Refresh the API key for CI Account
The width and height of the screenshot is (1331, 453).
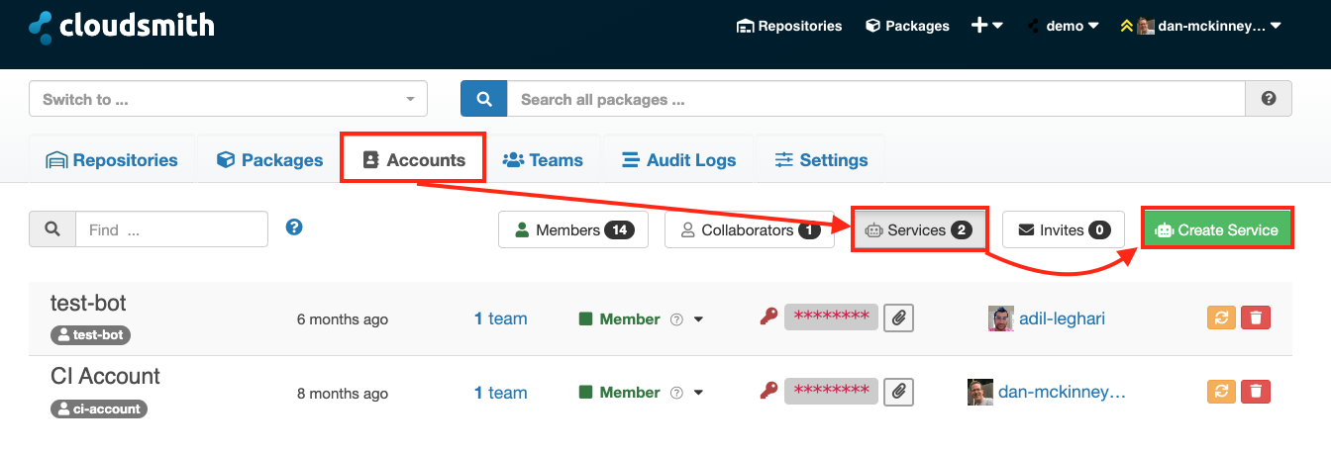point(1221,392)
